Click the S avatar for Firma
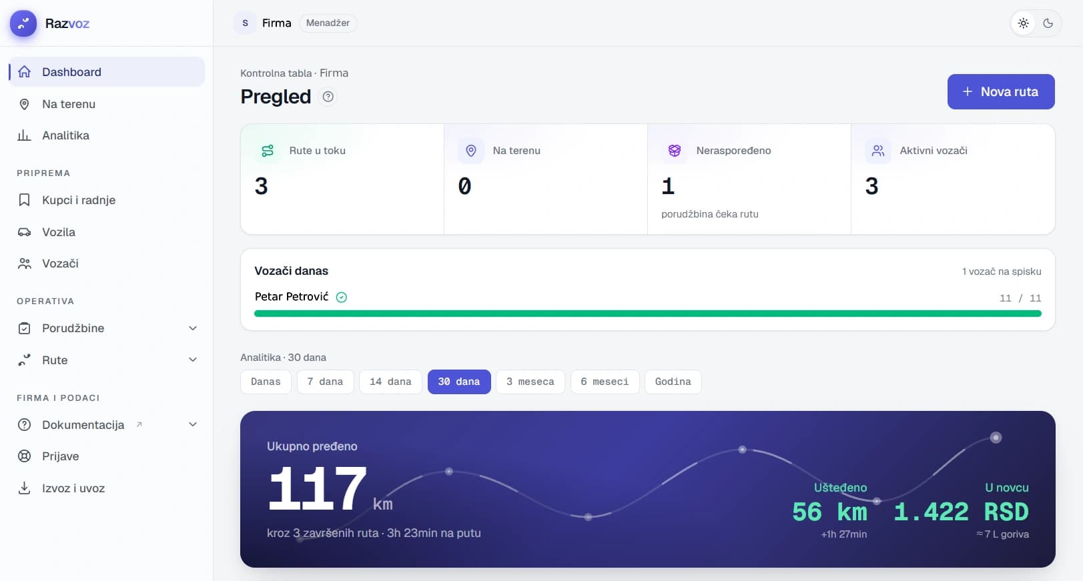This screenshot has height=581, width=1083. 245,23
